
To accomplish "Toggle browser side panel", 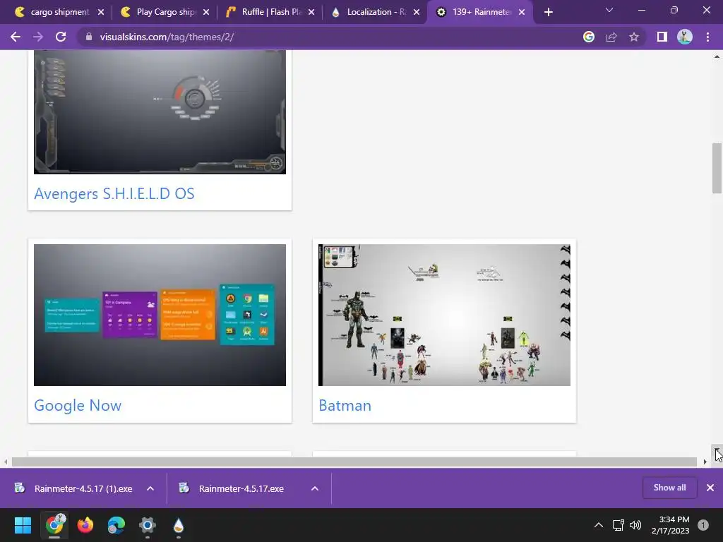I will 662,37.
